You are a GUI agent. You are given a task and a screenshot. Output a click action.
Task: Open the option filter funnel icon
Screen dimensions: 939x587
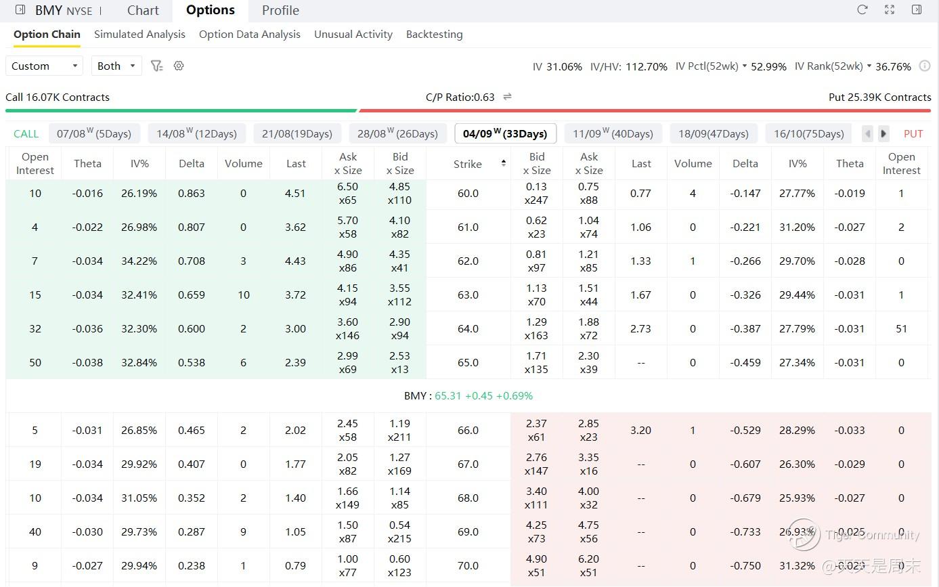pyautogui.click(x=156, y=66)
